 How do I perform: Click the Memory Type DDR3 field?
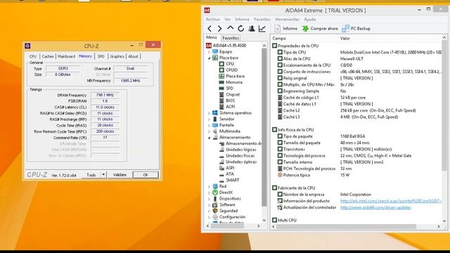tap(63, 69)
